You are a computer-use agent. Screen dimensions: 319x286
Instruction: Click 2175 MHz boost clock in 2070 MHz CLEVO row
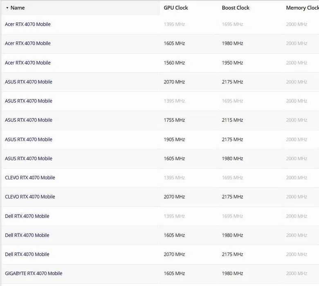(x=233, y=197)
